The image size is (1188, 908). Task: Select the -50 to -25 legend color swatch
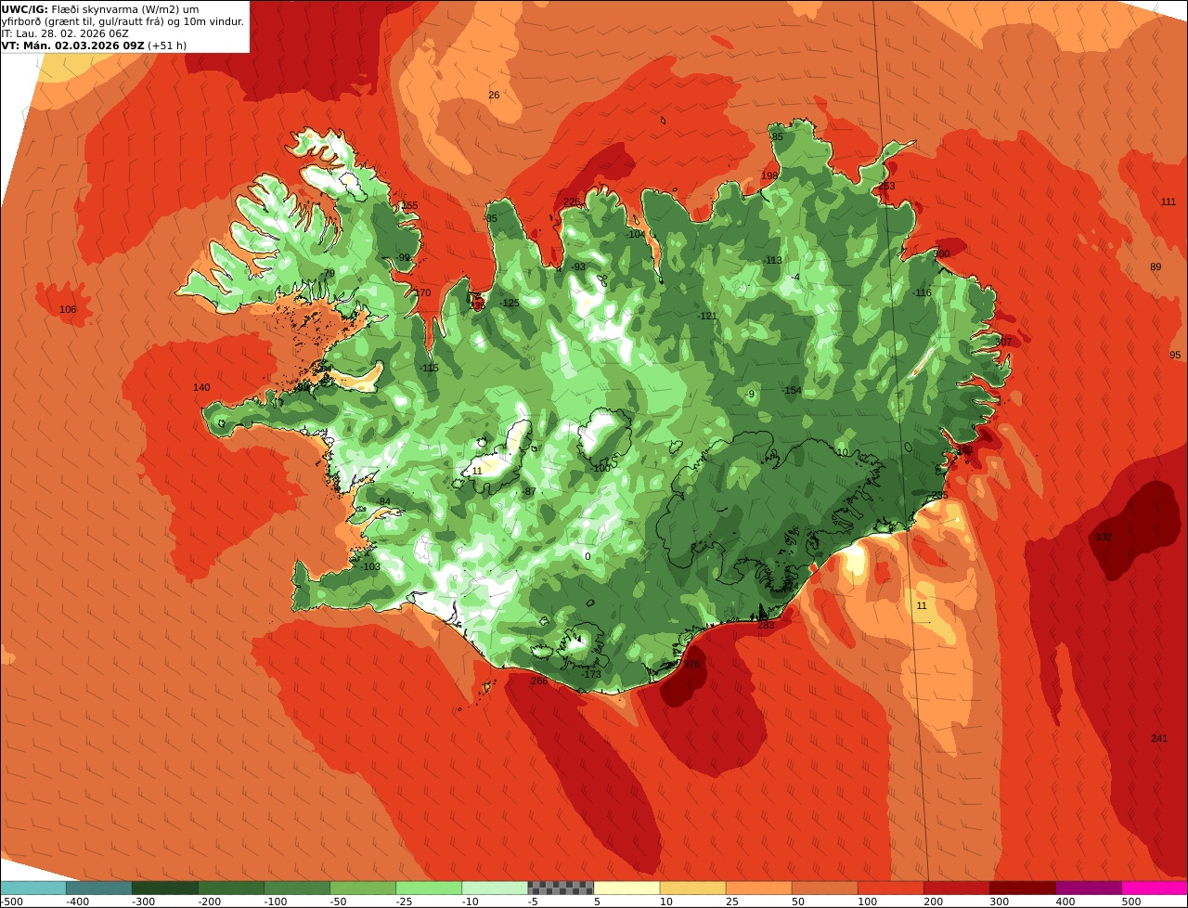click(x=363, y=888)
